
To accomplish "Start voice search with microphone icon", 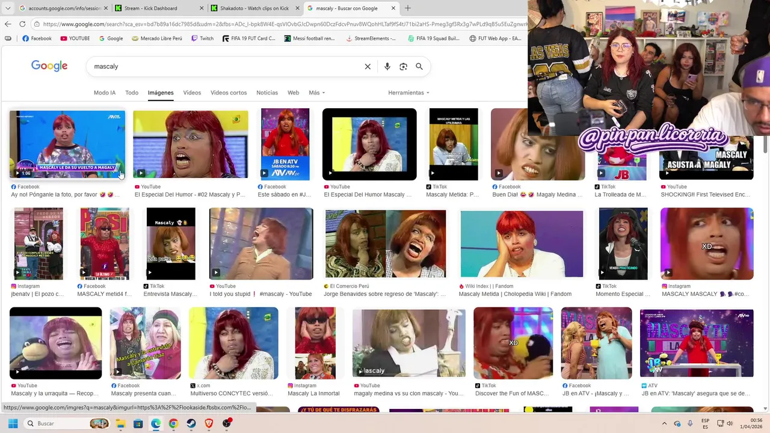I will [387, 67].
